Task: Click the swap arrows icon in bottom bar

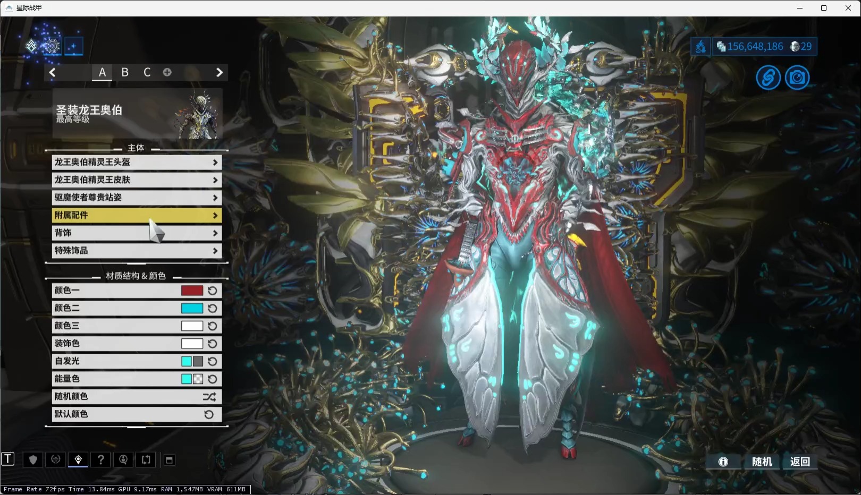Action: [146, 459]
